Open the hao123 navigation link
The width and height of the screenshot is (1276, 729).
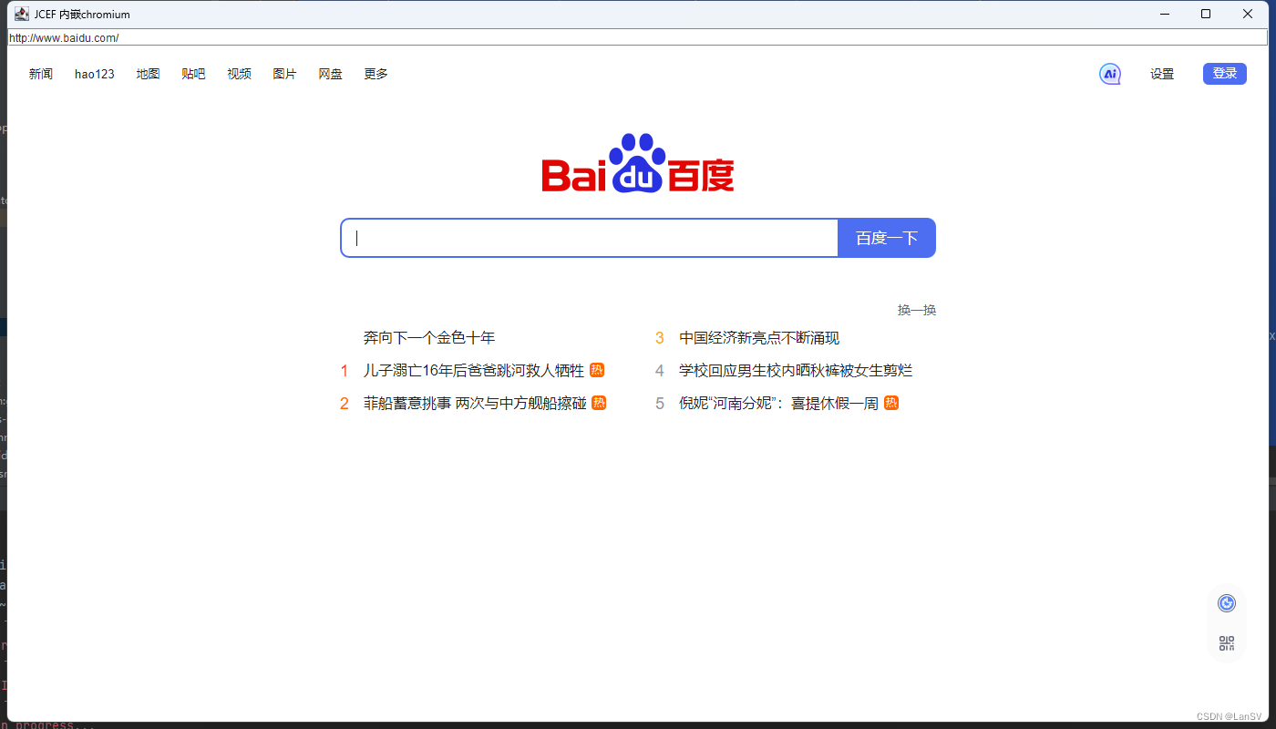click(x=95, y=74)
